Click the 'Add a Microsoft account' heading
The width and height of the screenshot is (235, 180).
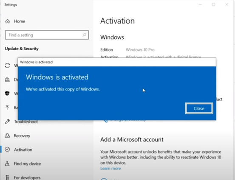point(132,140)
